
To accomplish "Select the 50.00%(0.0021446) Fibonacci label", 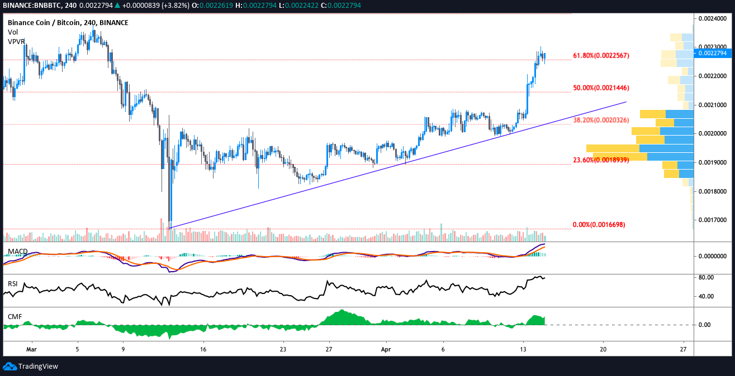I will tap(601, 88).
